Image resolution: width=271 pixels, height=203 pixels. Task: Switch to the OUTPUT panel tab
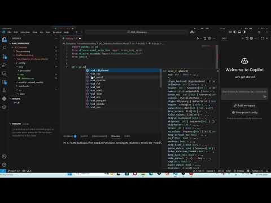click(84, 136)
